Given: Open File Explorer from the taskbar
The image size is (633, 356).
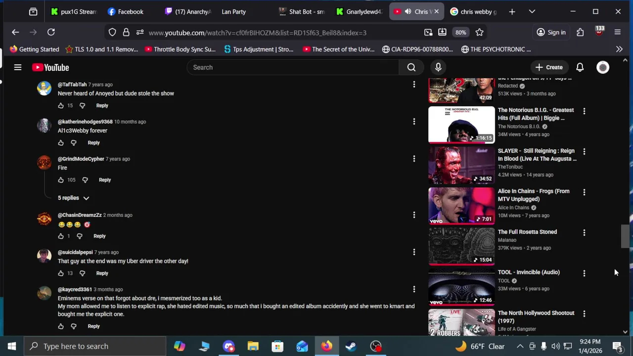Looking at the screenshot, I should pyautogui.click(x=253, y=346).
